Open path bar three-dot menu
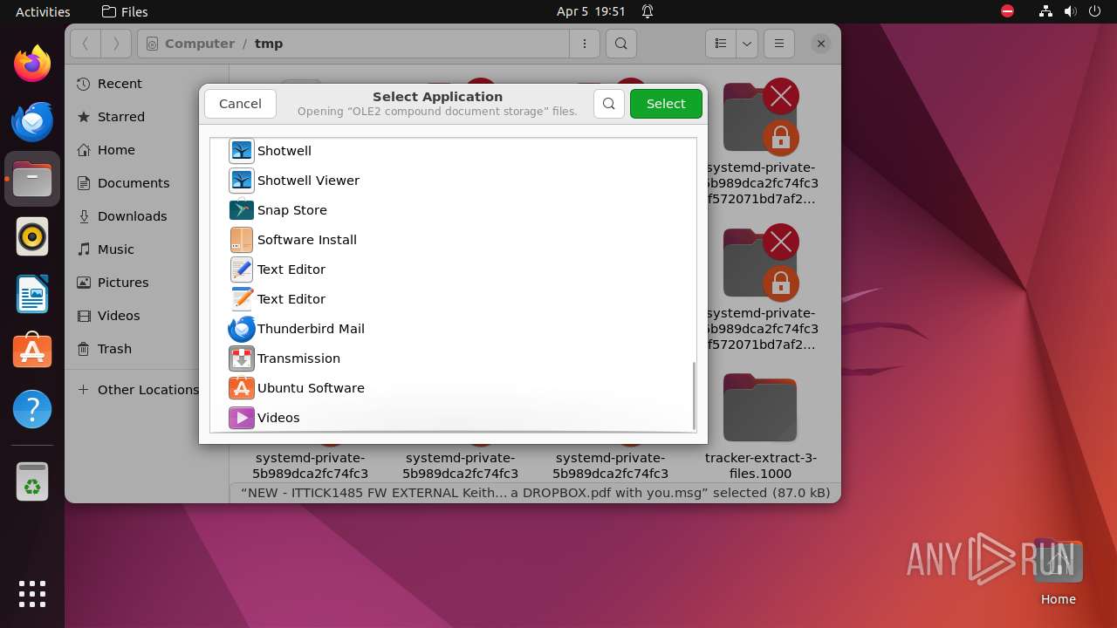Image resolution: width=1117 pixels, height=628 pixels. 584,44
